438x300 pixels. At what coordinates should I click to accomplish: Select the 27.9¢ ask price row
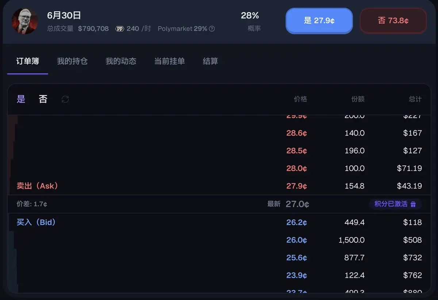coord(219,186)
